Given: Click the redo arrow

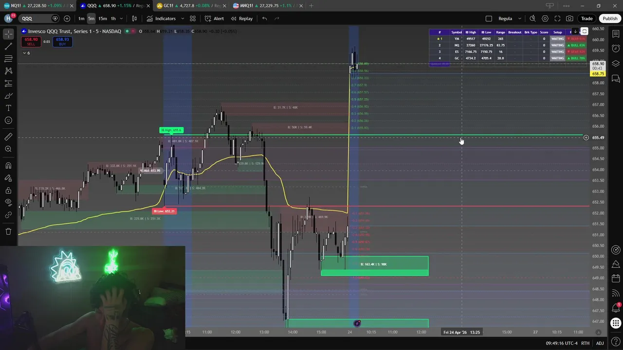Looking at the screenshot, I should (277, 18).
